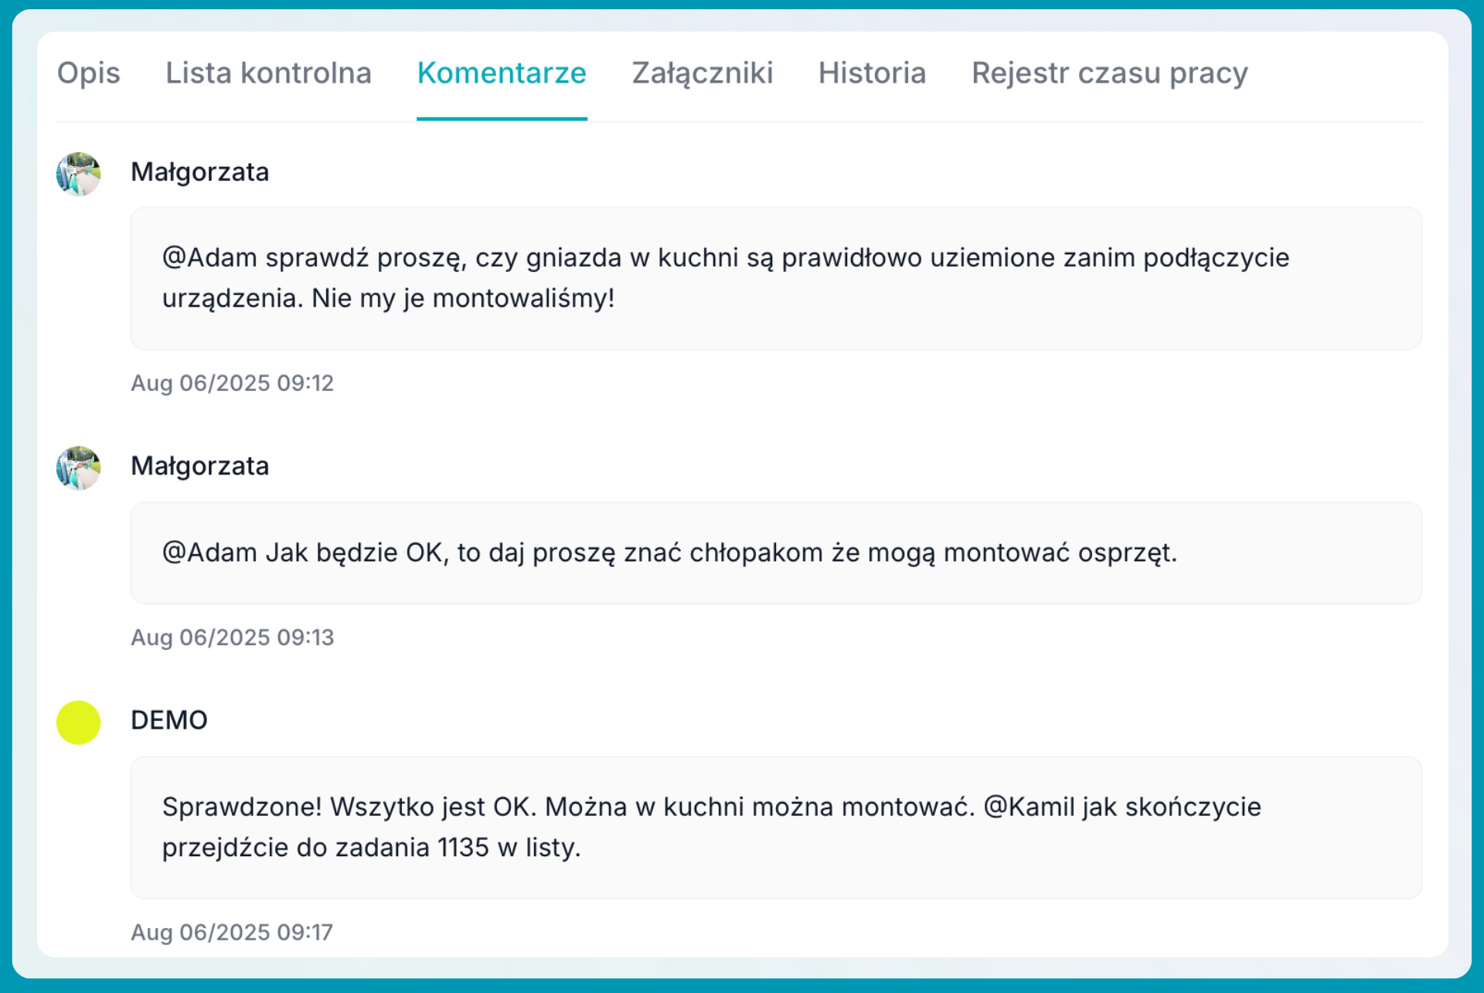Click the @Adam mention in the osprzęt comment
This screenshot has height=993, width=1484.
click(209, 553)
